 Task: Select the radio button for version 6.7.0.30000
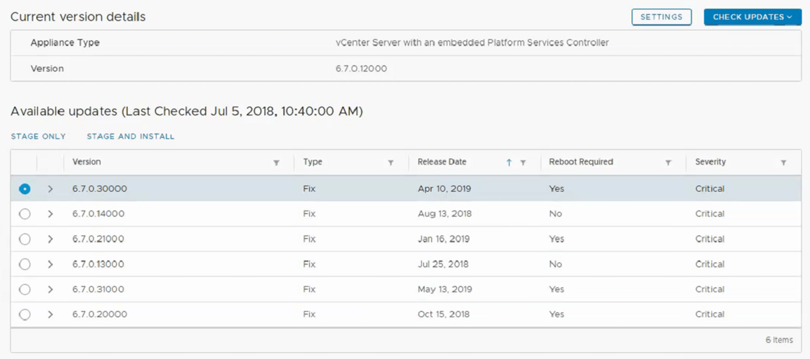[25, 188]
